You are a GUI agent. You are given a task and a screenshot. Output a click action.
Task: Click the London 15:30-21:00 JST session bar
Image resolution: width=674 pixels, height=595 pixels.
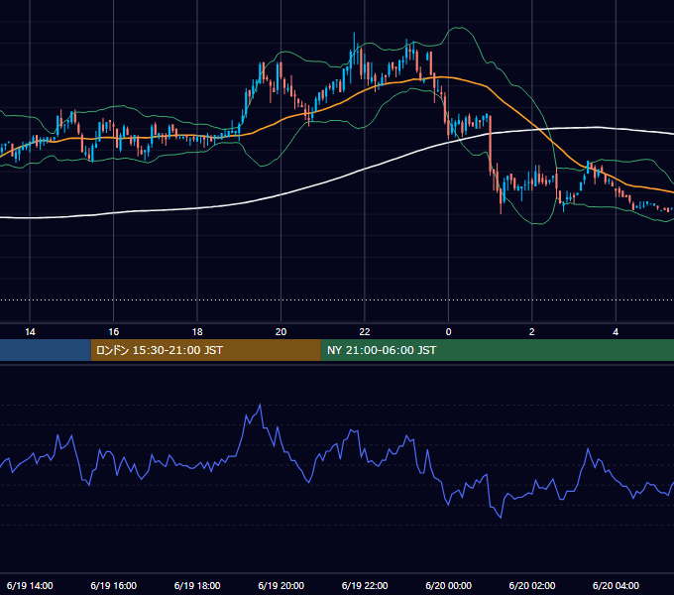[205, 350]
